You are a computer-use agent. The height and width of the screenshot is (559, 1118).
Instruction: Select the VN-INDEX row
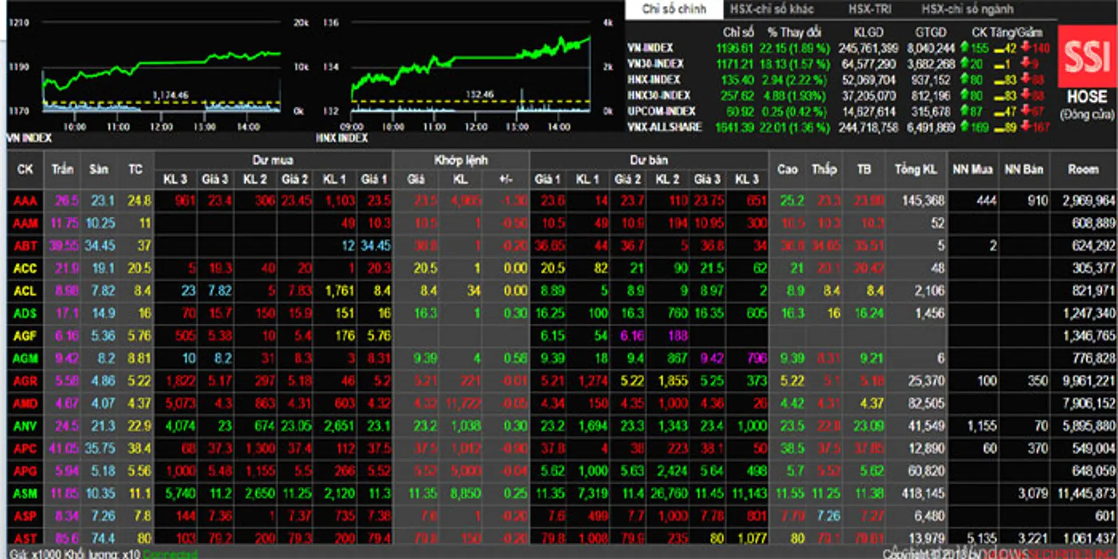point(838,48)
